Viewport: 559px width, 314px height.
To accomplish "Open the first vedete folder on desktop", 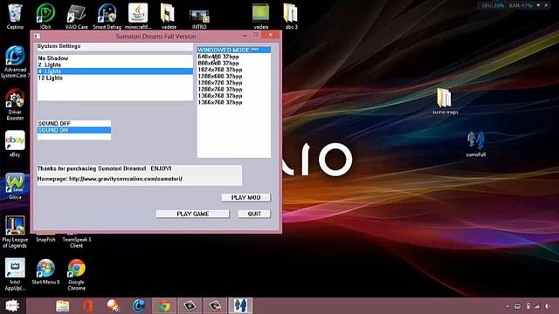I will tap(169, 16).
